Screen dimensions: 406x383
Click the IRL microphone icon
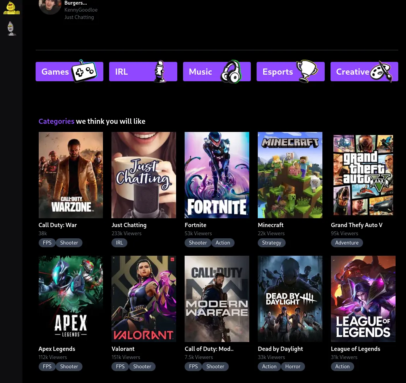point(159,71)
